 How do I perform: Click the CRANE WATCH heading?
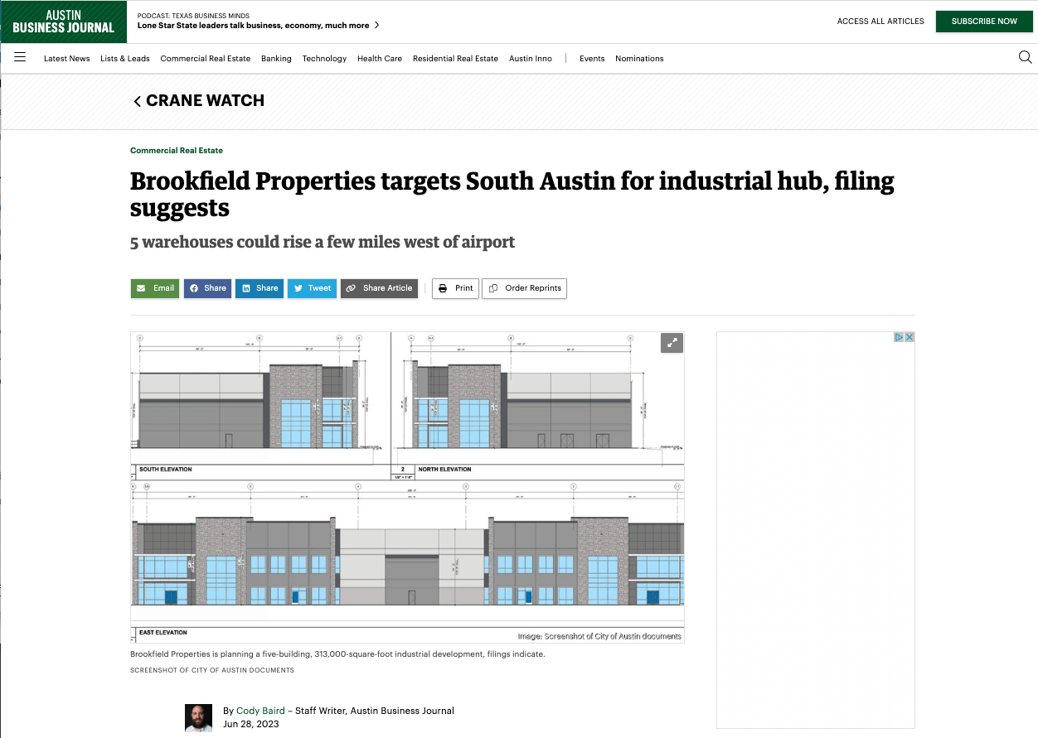click(205, 101)
